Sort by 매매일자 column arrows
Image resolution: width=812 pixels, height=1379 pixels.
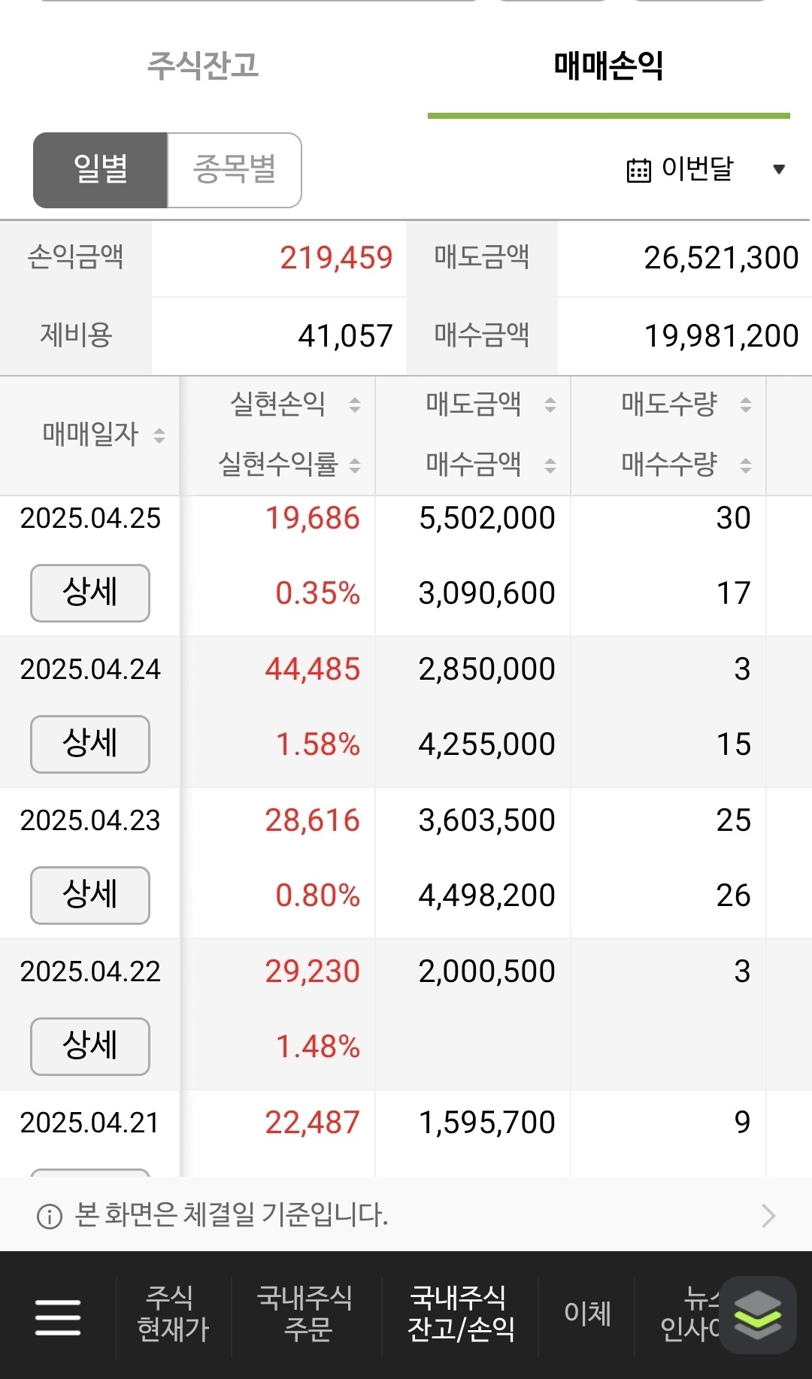coord(159,435)
